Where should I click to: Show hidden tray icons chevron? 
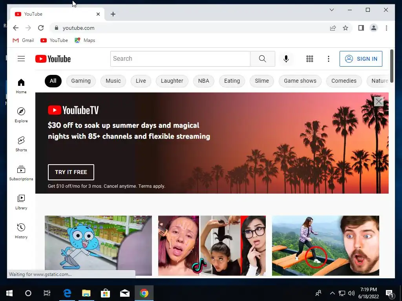click(332, 293)
